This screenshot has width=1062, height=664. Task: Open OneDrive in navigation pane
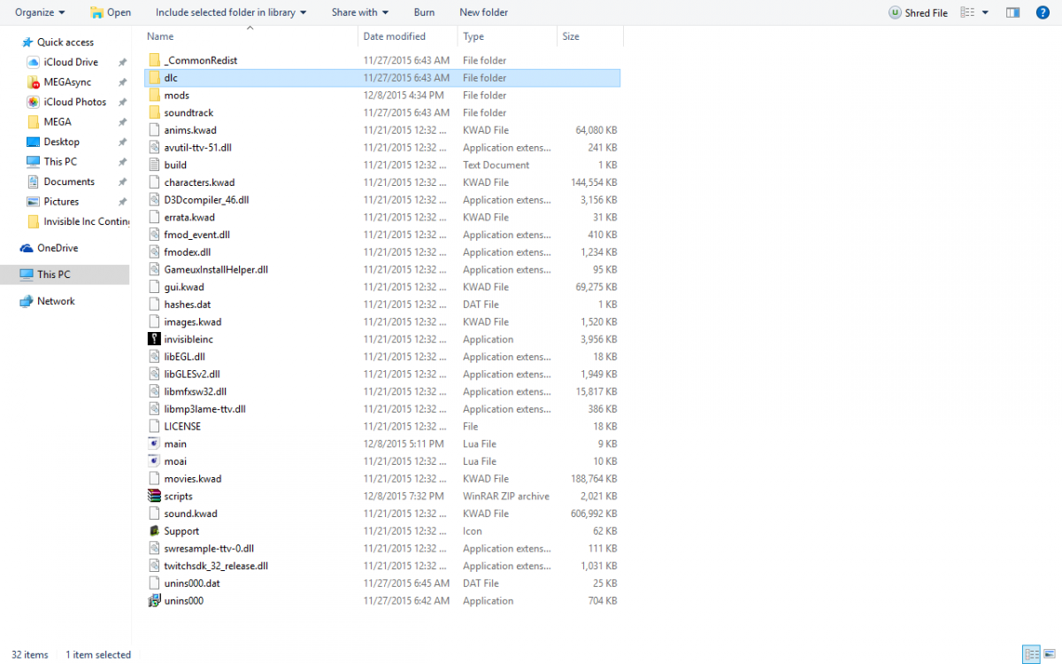(57, 248)
